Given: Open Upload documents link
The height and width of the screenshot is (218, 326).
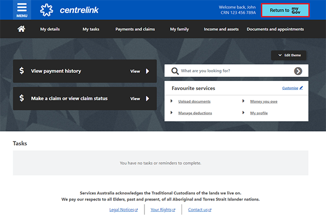Looking at the screenshot, I should [194, 101].
